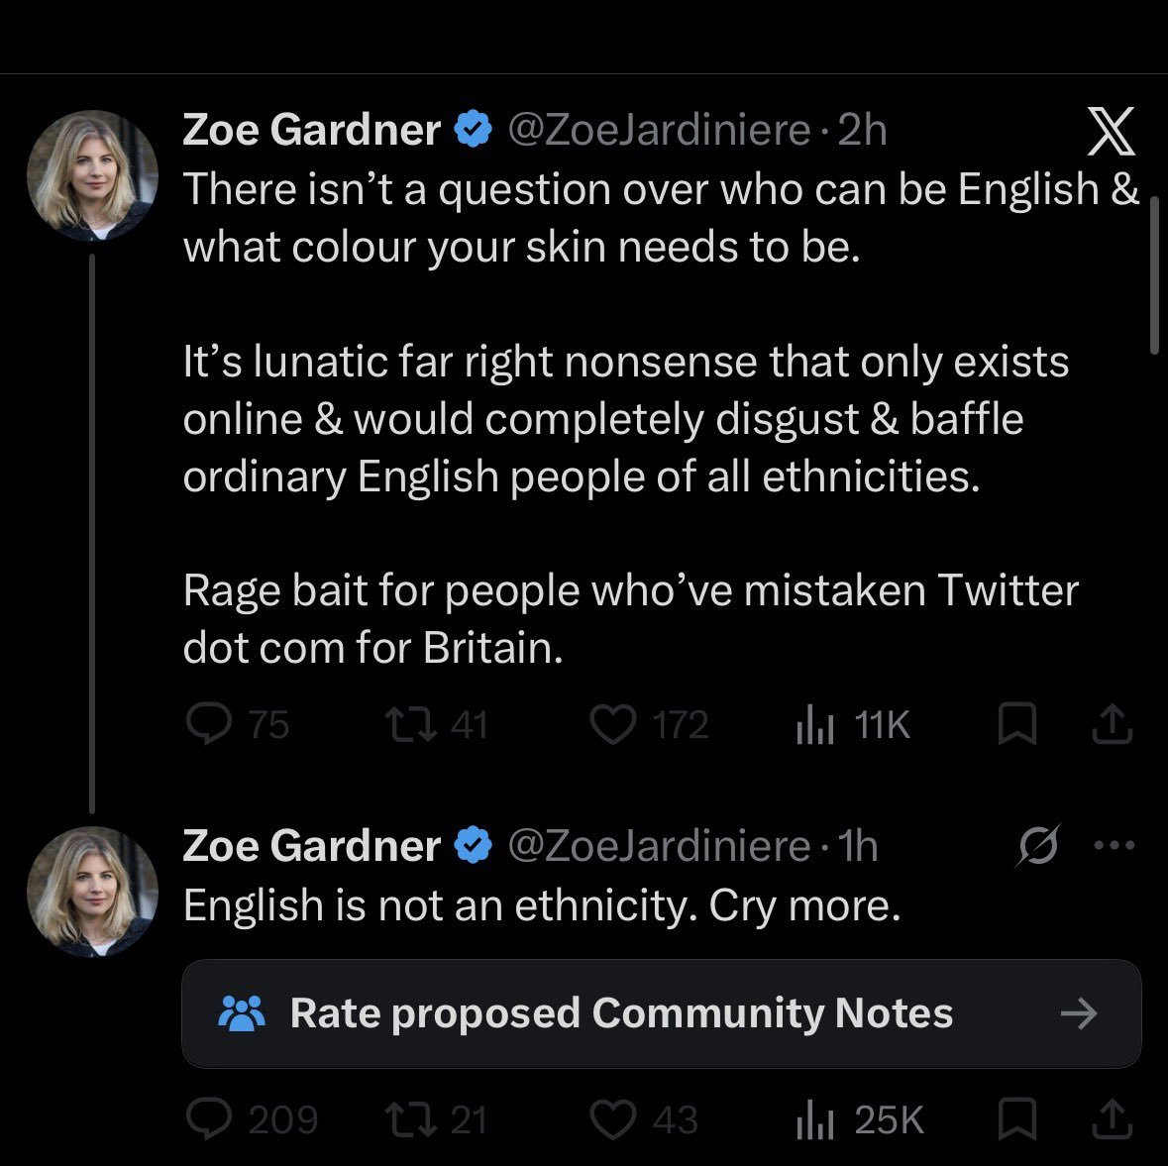
Task: Open the Grok slashed-circle icon on second tweet
Action: (x=1037, y=845)
